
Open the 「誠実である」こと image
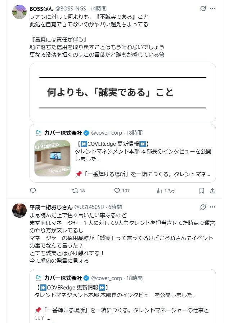[123, 92]
